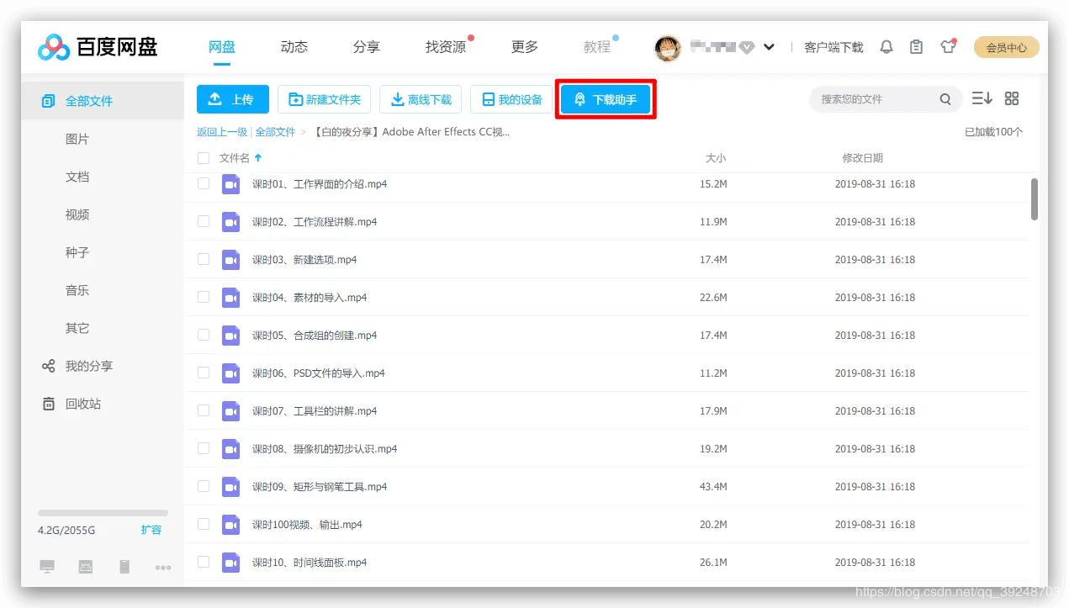
Task: Open the sort order icon
Action: (982, 98)
